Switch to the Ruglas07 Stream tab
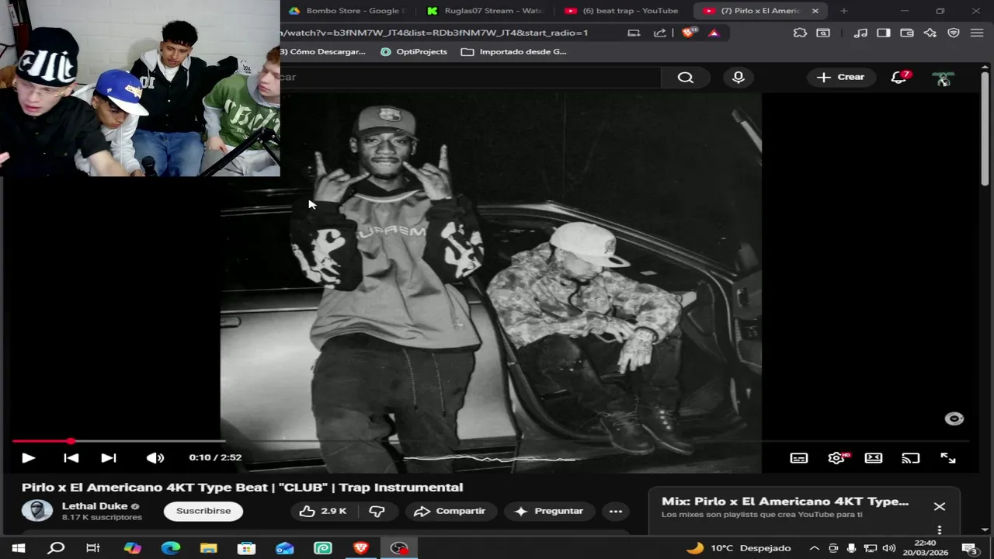The height and width of the screenshot is (559, 994). pos(485,11)
